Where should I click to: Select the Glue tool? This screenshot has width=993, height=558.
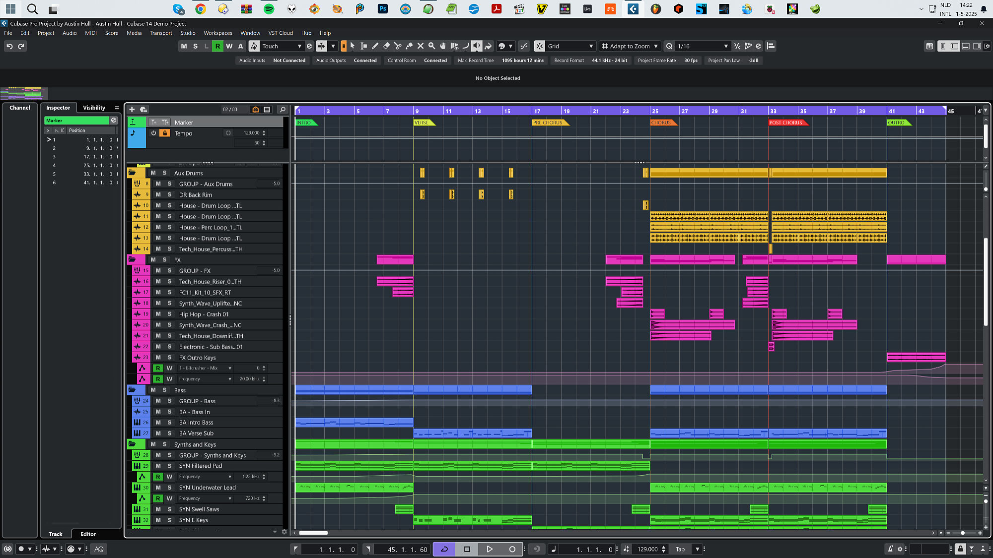pyautogui.click(x=409, y=46)
